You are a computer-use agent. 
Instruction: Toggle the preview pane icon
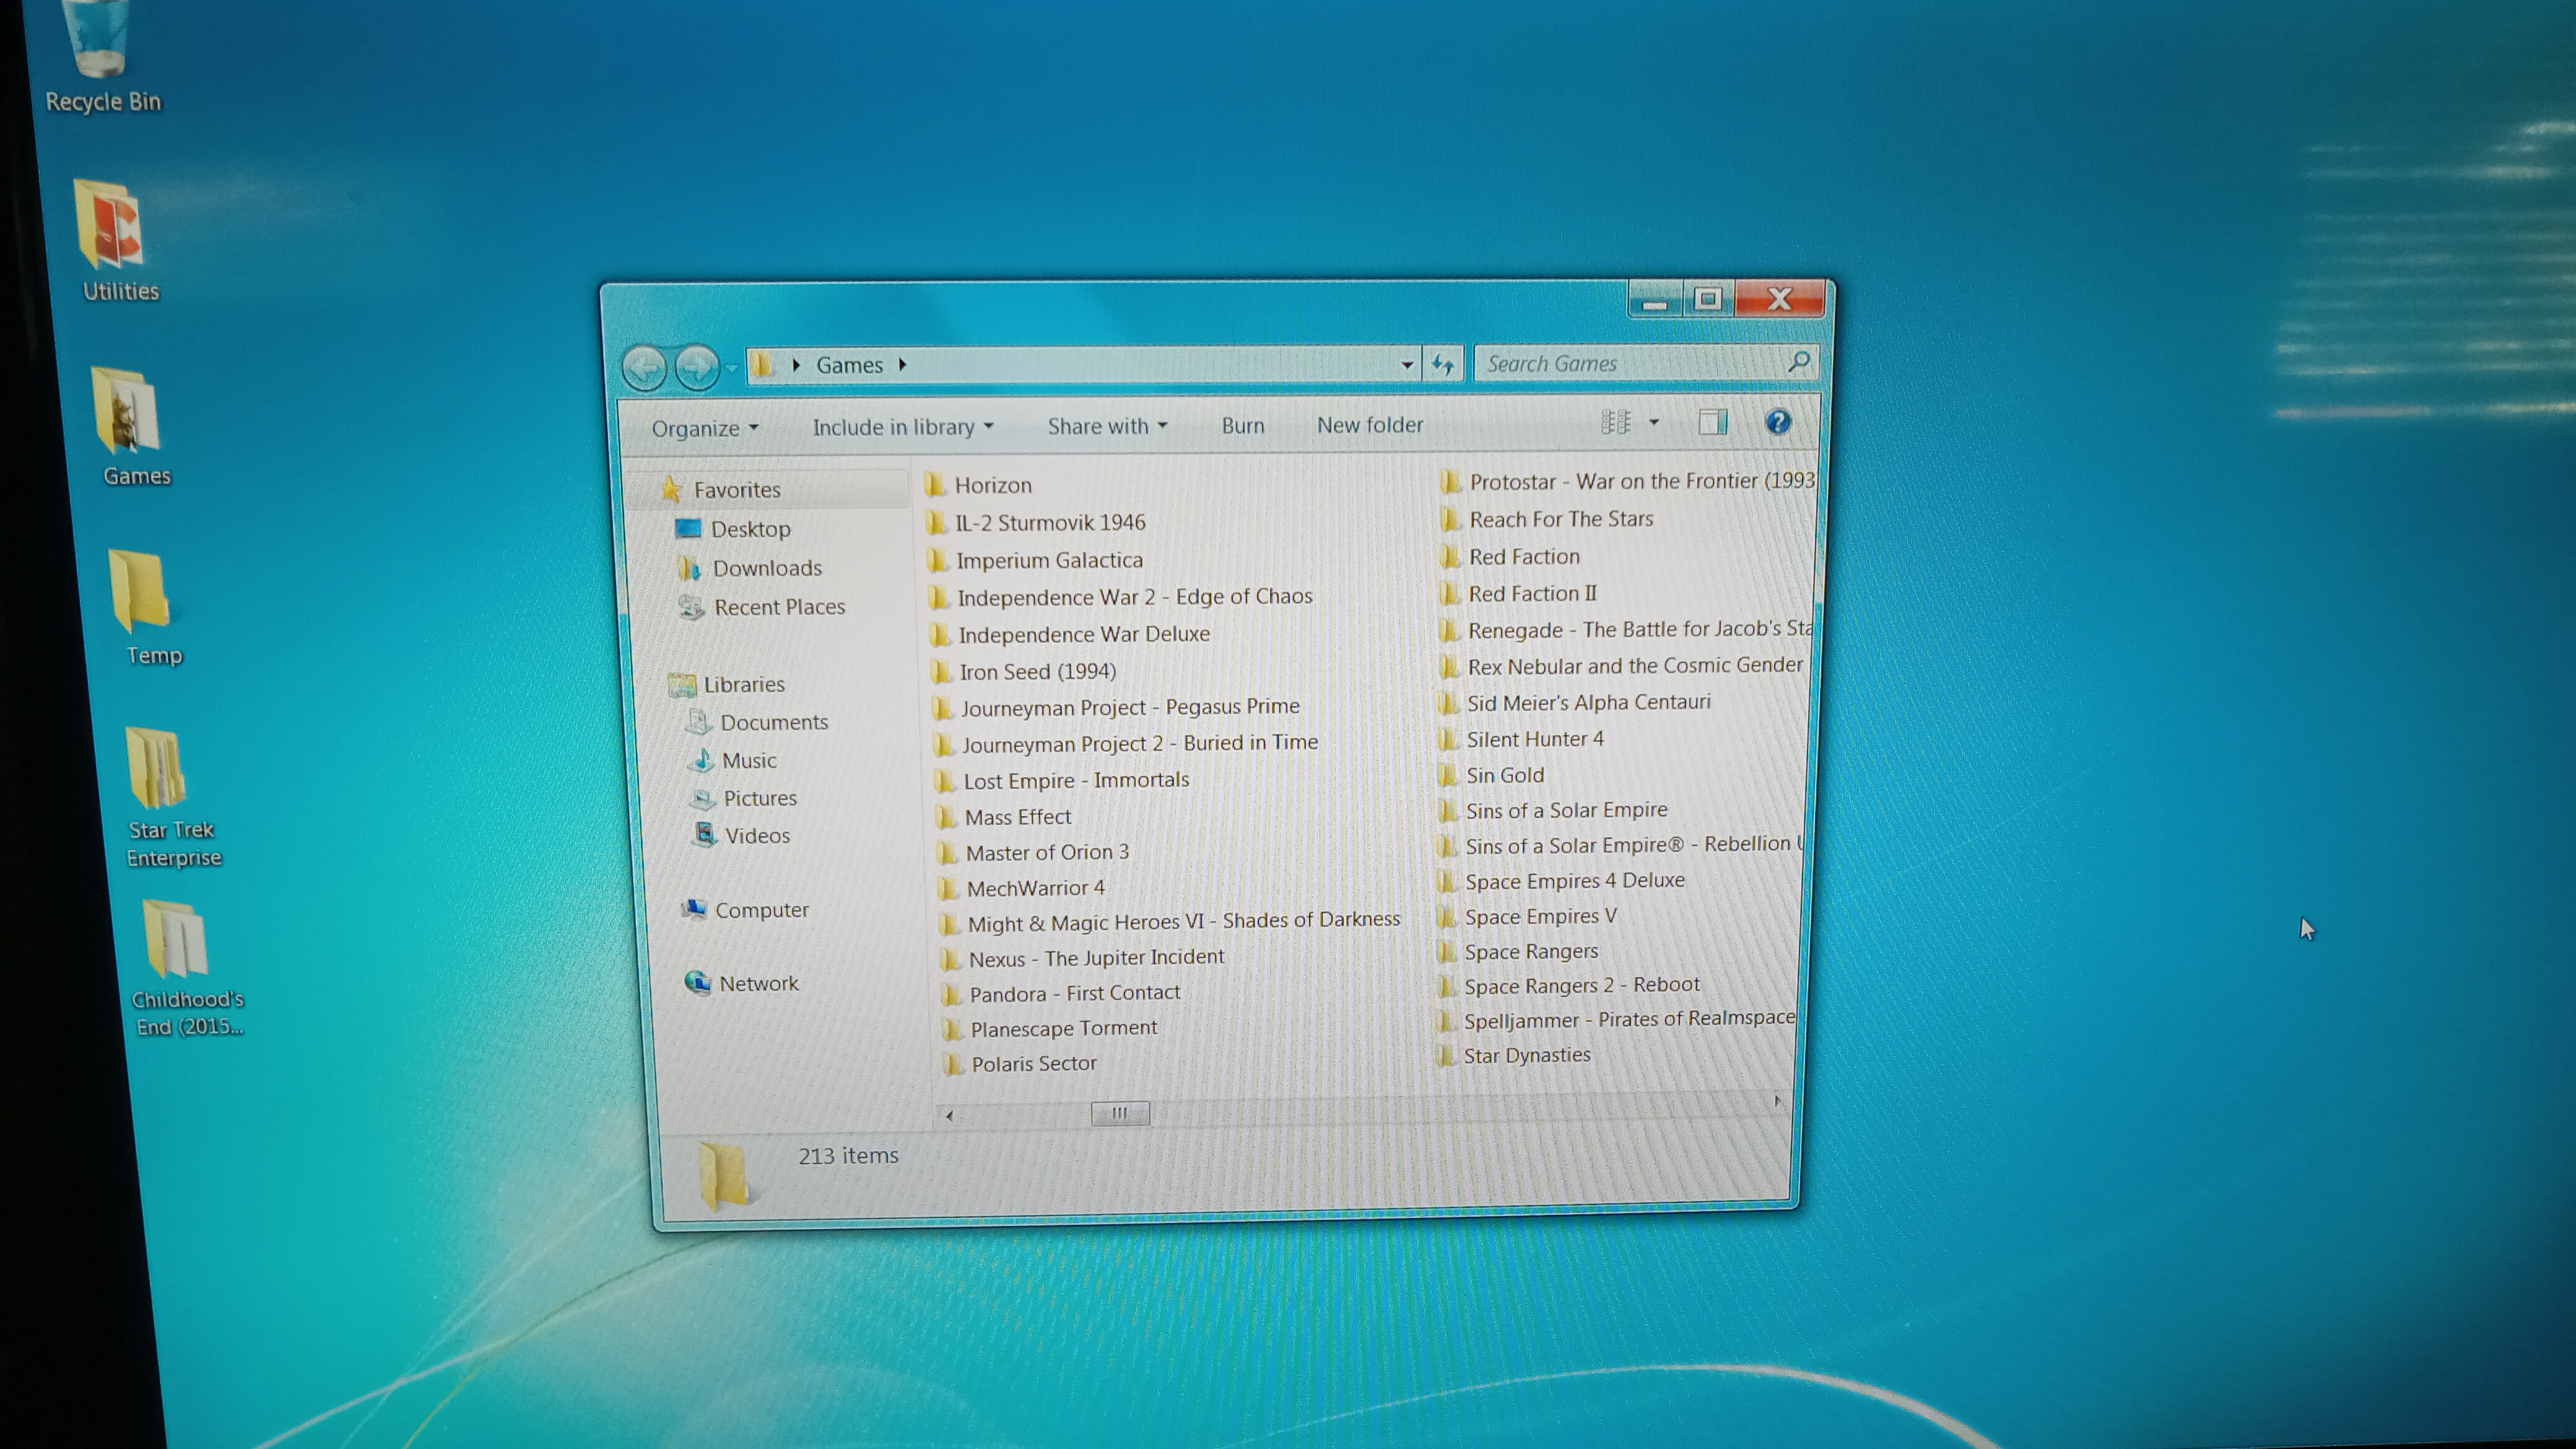pyautogui.click(x=1712, y=422)
